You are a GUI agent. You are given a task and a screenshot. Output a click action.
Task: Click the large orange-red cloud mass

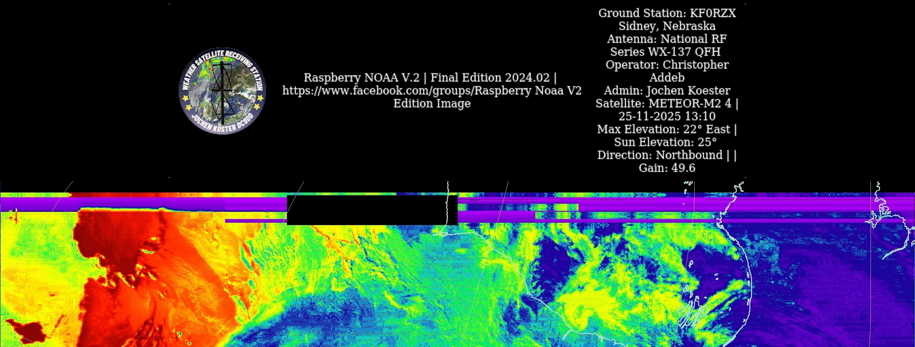tap(142, 277)
